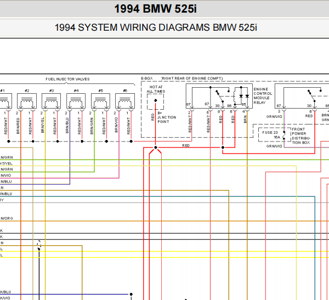This screenshot has height=300, width=329.
Task: Click the Engine Control Module Relay label
Action: coord(263,96)
